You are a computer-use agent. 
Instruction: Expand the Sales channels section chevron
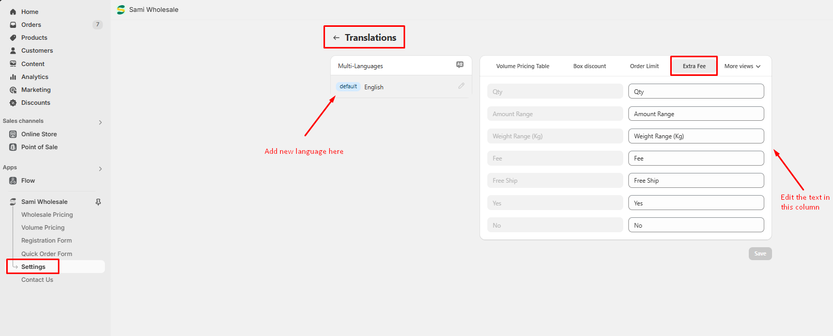click(x=100, y=122)
